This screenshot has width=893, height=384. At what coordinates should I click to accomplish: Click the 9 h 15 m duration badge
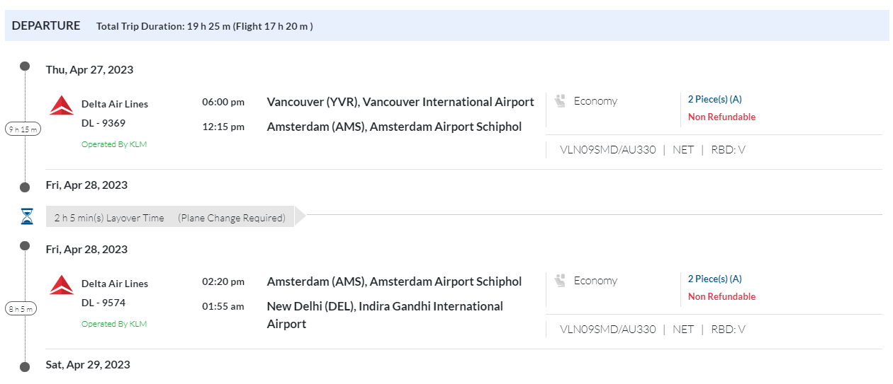[23, 129]
